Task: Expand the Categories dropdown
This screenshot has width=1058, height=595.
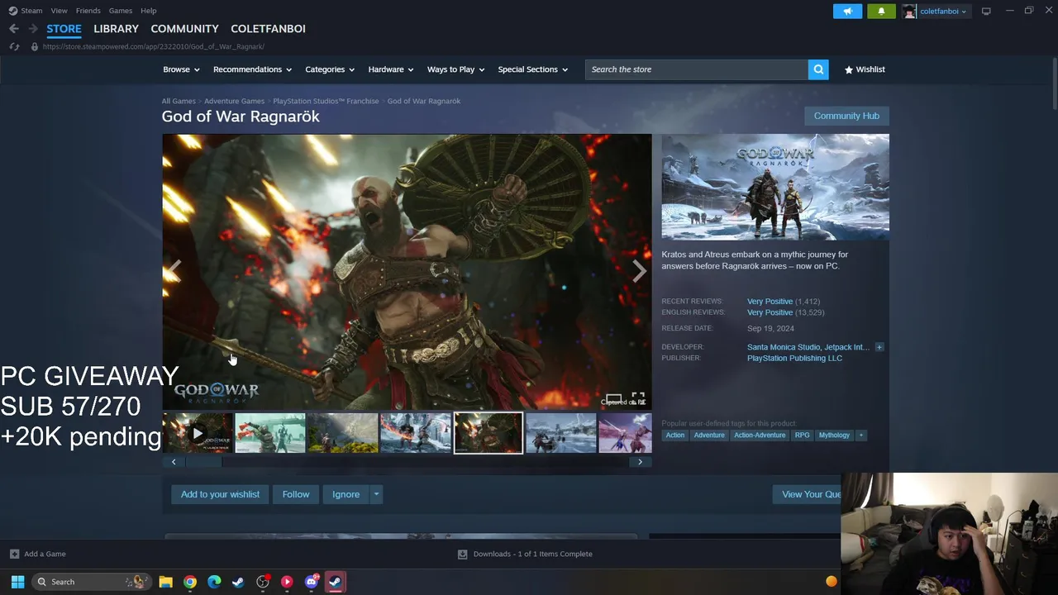Action: coord(330,69)
